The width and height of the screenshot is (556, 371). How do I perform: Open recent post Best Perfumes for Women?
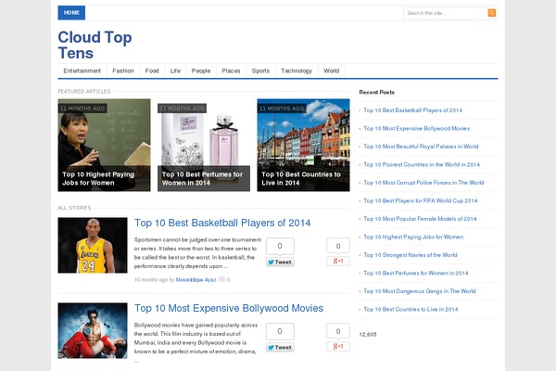coord(416,274)
